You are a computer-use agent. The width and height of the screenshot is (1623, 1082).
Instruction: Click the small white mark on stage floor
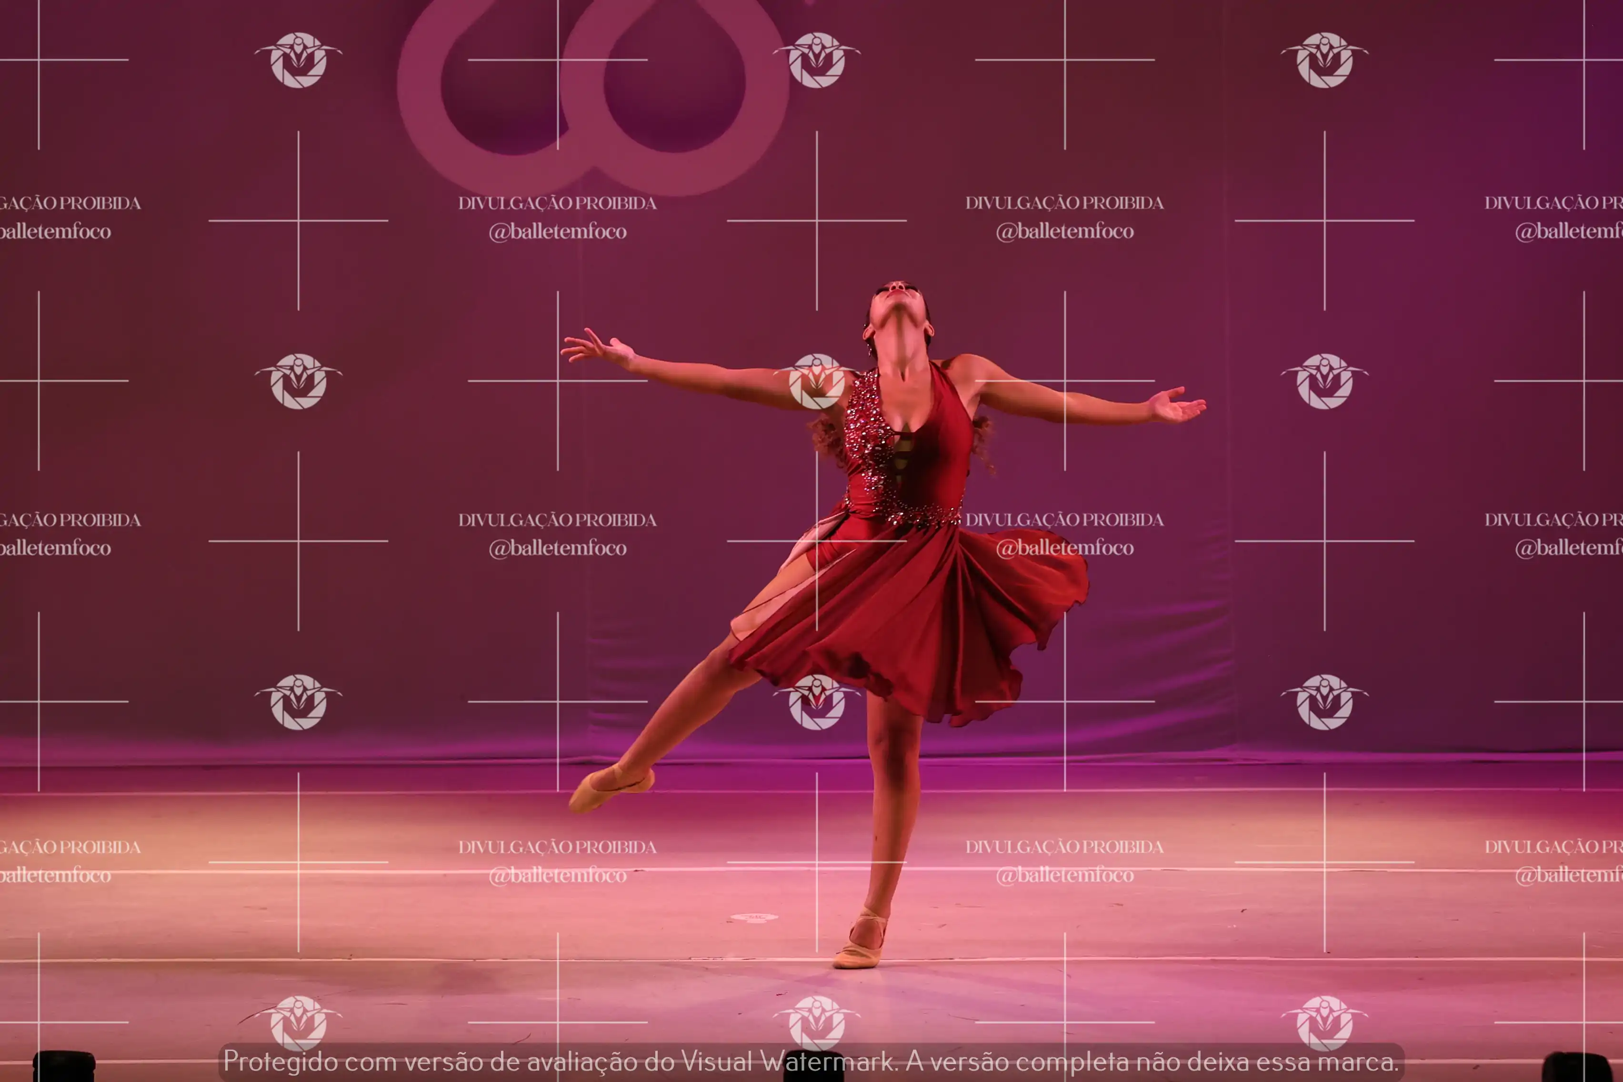tap(753, 917)
